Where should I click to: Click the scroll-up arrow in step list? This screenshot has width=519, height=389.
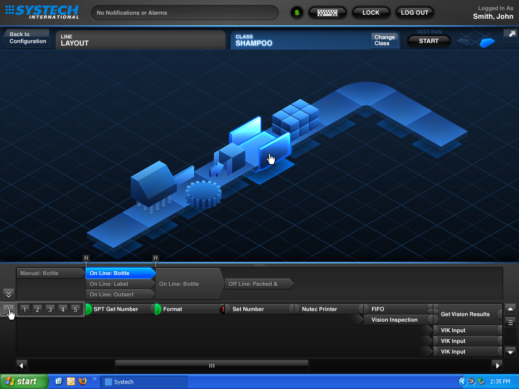pyautogui.click(x=510, y=308)
